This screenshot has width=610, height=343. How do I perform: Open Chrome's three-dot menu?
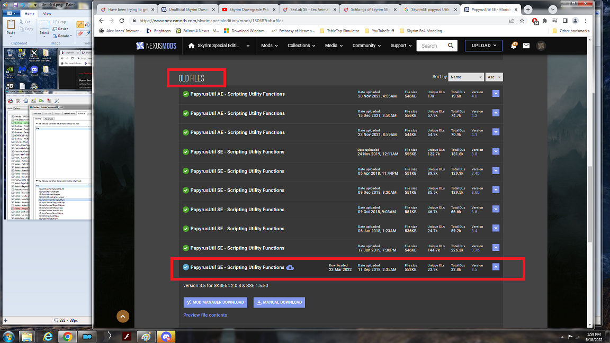tap(586, 21)
